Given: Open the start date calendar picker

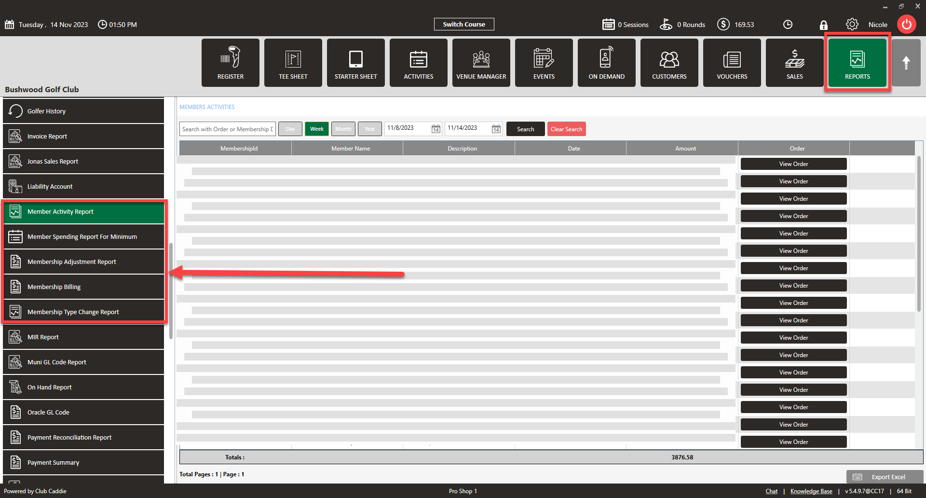Looking at the screenshot, I should coord(436,129).
